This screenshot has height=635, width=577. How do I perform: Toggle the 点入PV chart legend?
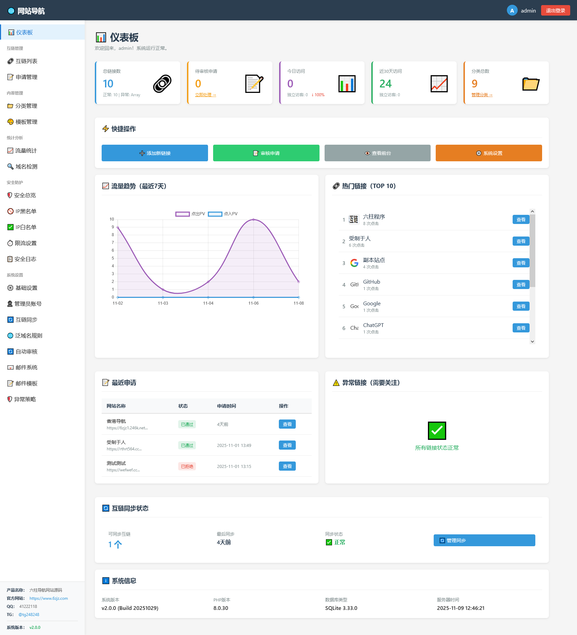coord(223,214)
